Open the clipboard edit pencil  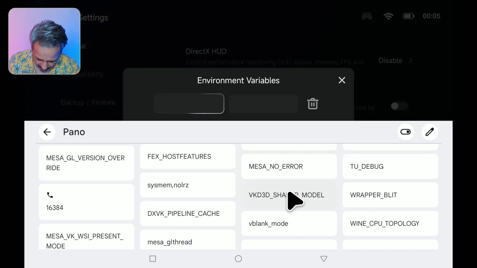430,132
